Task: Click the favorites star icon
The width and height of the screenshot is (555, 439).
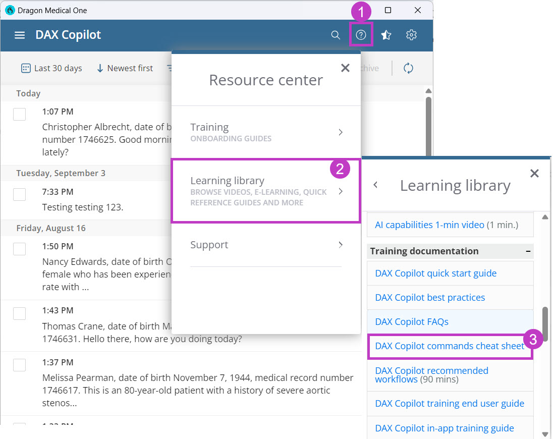Action: coord(386,35)
